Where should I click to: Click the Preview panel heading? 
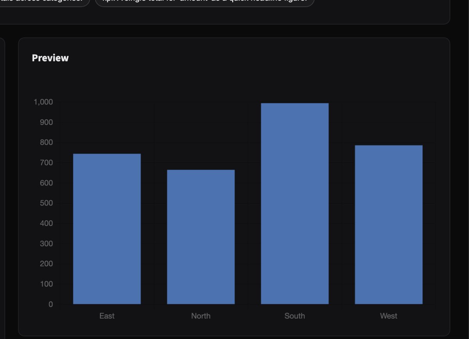tap(50, 58)
